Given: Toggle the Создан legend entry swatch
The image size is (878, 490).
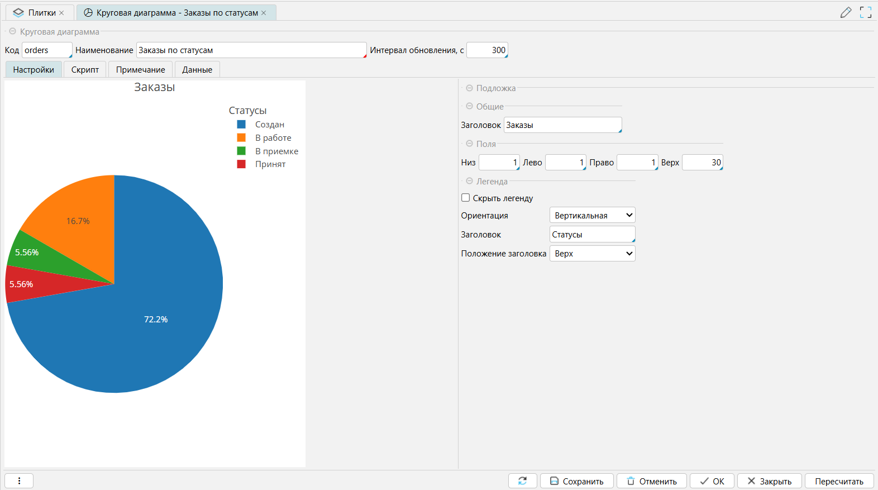Looking at the screenshot, I should coord(241,125).
